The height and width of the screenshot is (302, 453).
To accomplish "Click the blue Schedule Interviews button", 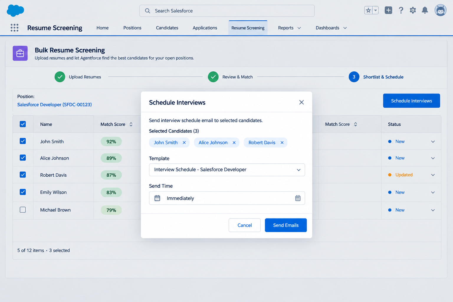I will coord(411,101).
